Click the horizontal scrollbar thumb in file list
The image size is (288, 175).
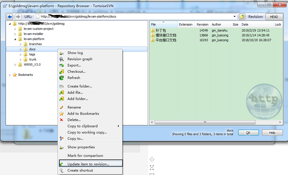[x=205, y=122]
